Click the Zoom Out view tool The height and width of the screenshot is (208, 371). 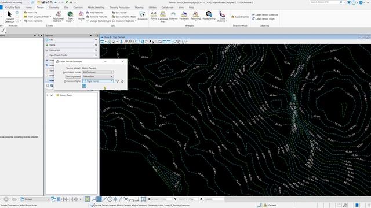coord(130,42)
